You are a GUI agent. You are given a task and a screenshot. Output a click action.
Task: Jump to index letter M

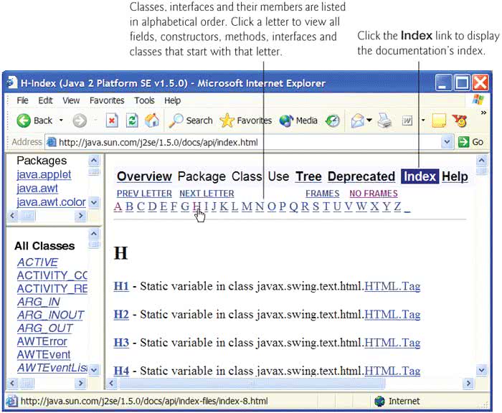247,206
